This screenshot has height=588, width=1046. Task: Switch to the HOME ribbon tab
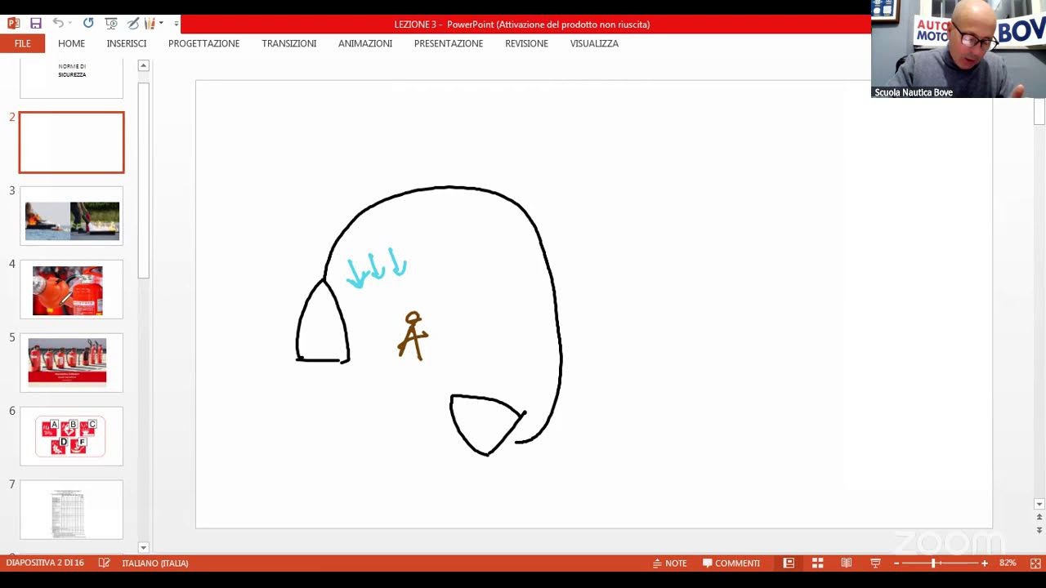(71, 43)
